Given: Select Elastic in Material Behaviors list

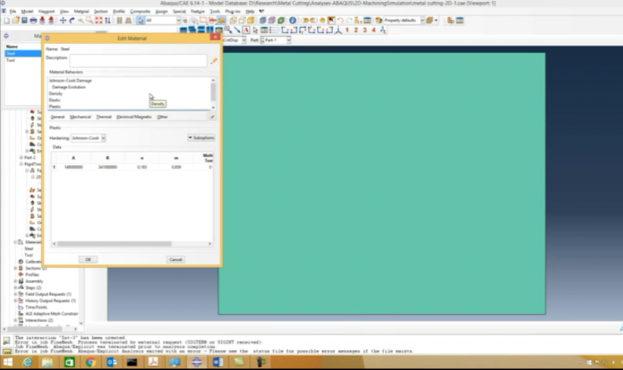Looking at the screenshot, I should [55, 100].
